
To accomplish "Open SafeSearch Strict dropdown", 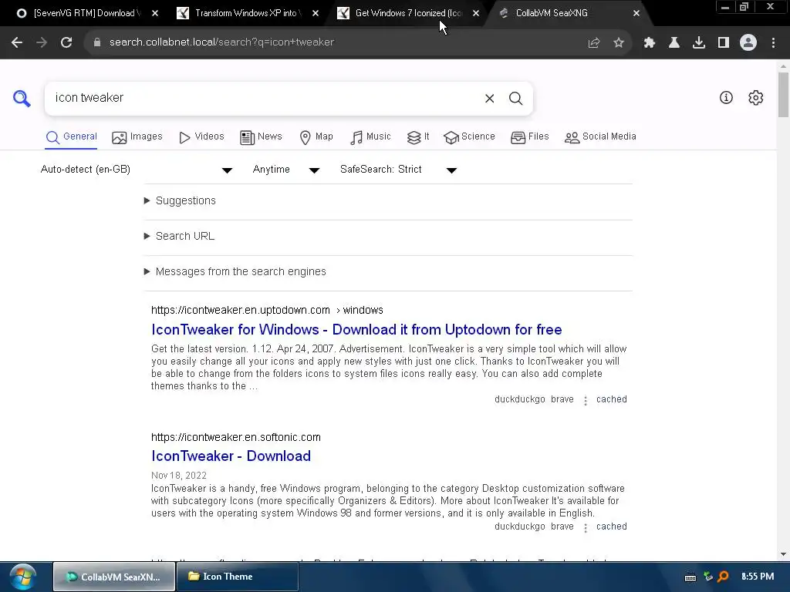I will (x=399, y=170).
